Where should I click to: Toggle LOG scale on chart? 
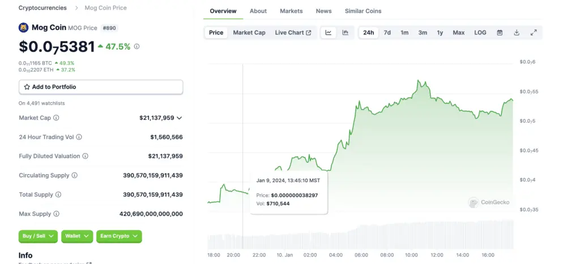pos(480,32)
